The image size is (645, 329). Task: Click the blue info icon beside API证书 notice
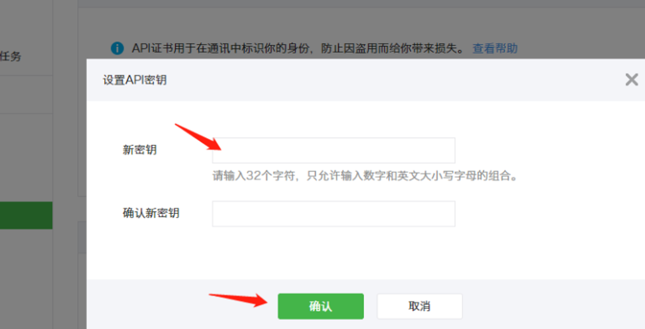[x=117, y=49]
